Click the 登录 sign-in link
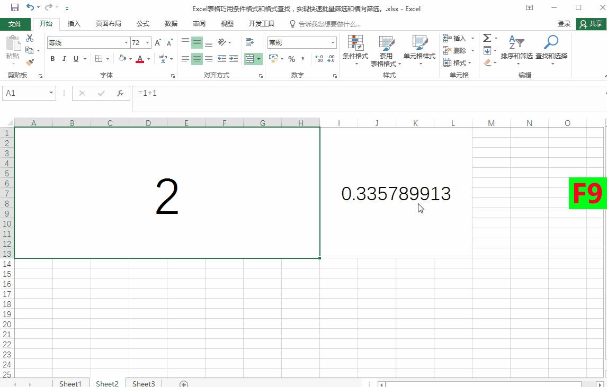 [564, 23]
